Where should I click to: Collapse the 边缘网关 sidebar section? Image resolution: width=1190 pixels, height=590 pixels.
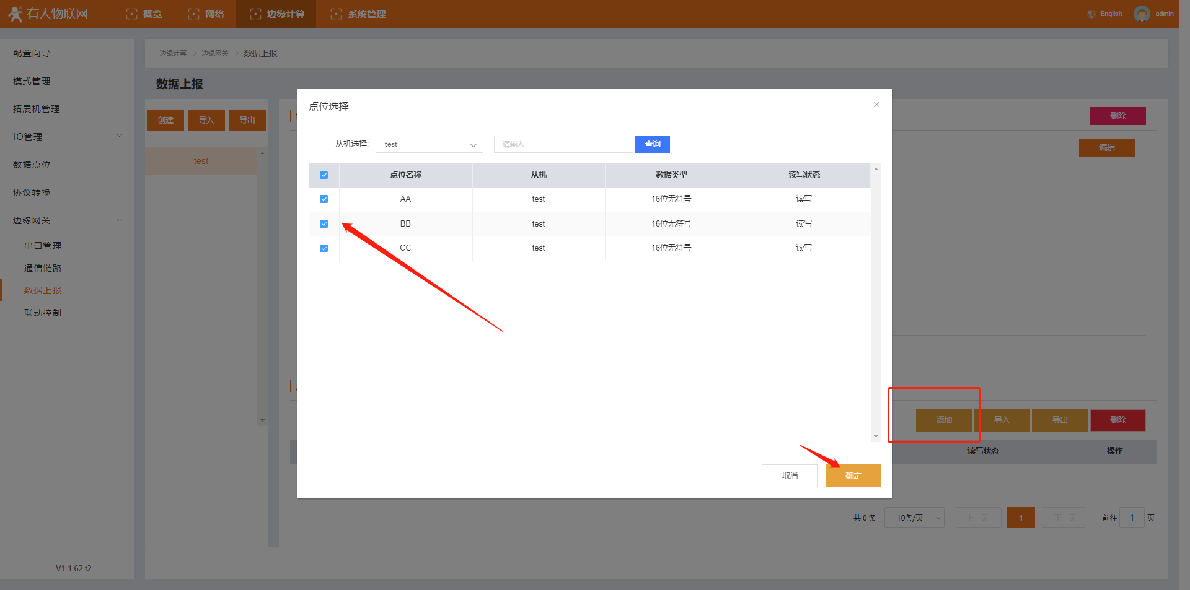[x=119, y=220]
